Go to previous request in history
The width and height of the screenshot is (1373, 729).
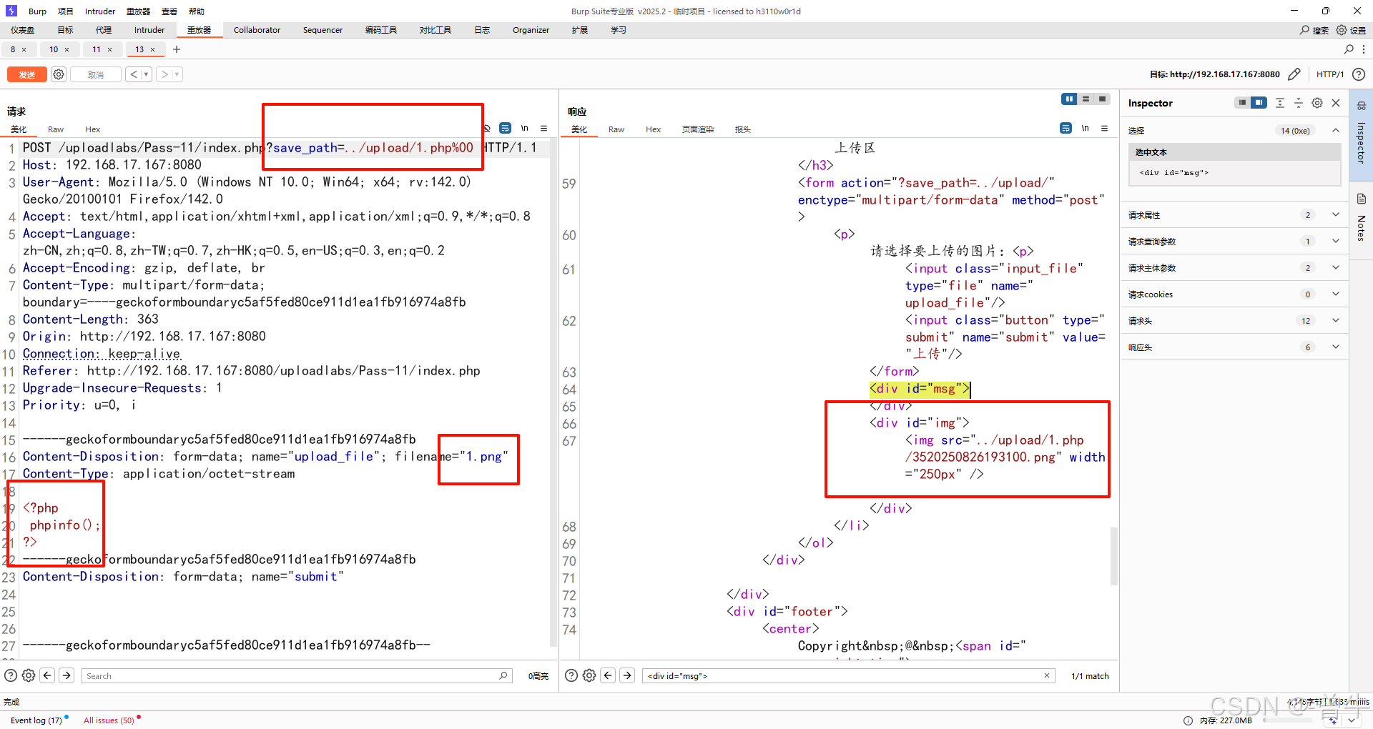tap(133, 74)
